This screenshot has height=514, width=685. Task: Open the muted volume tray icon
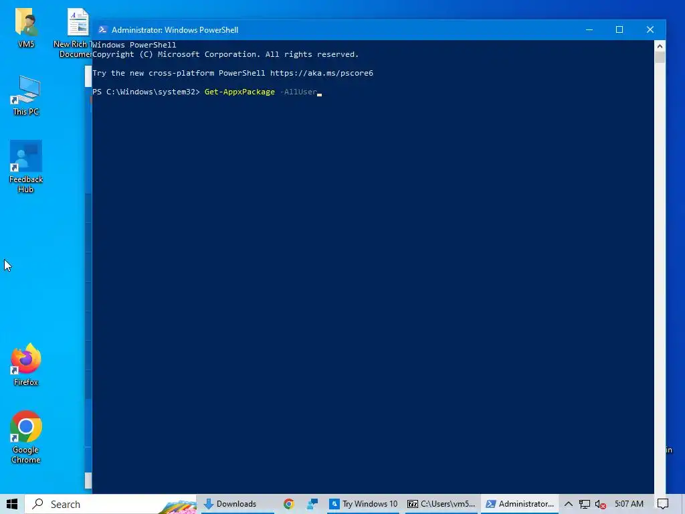click(x=601, y=504)
